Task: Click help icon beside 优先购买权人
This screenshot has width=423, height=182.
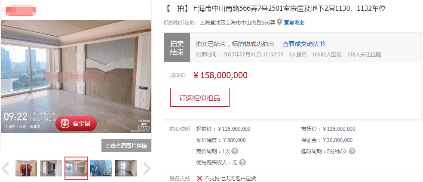Action: 242,162
